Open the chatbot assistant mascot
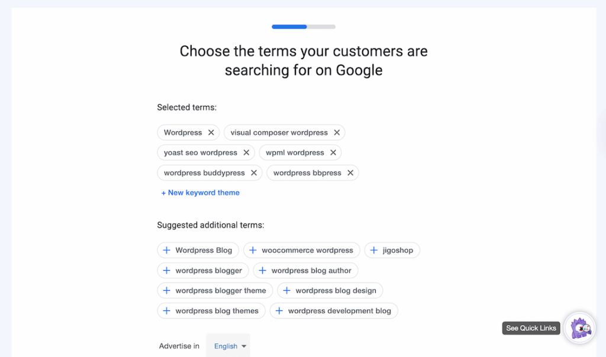The image size is (606, 357). (579, 328)
